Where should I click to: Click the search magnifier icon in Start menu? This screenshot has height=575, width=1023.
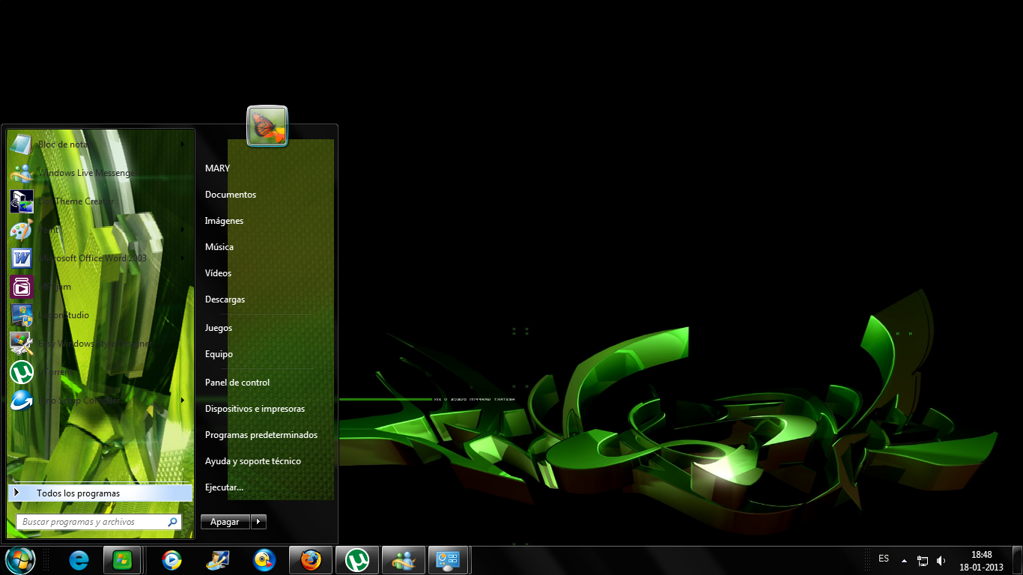coord(173,522)
